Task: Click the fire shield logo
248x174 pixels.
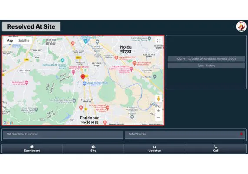Action: (x=241, y=26)
